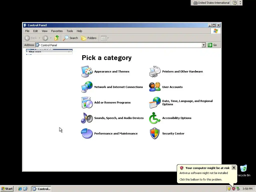The image size is (256, 192).
Task: Go back using the Back arrow
Action: (31, 38)
